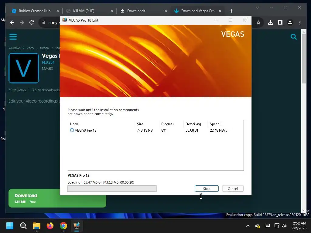Select the Download Vegas Pro tab
Image resolution: width=311 pixels, height=233 pixels.
[x=198, y=11]
